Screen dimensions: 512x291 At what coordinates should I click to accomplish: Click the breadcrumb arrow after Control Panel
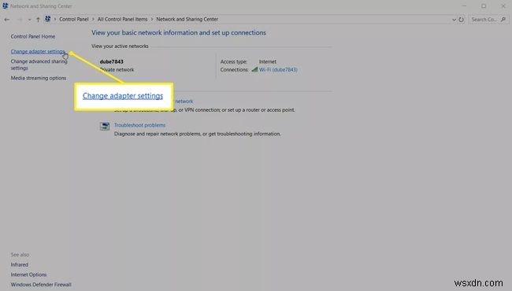point(93,20)
